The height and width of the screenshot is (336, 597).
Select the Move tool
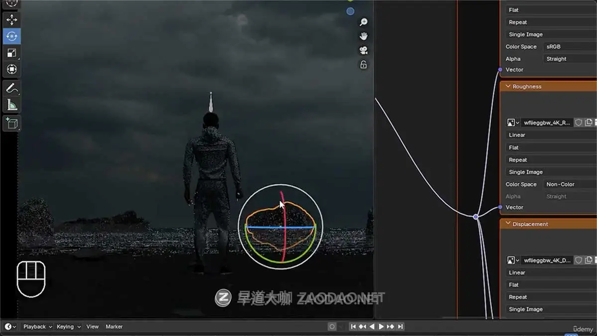click(11, 20)
